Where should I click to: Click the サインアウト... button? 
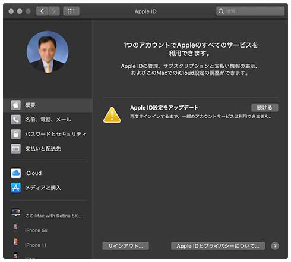(125, 246)
